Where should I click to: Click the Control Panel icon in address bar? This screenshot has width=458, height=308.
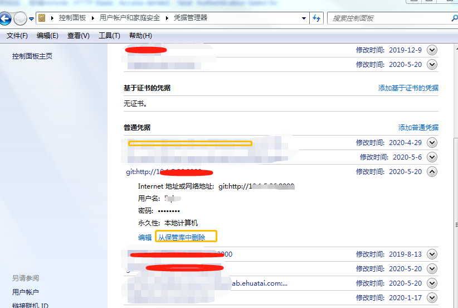click(x=42, y=18)
